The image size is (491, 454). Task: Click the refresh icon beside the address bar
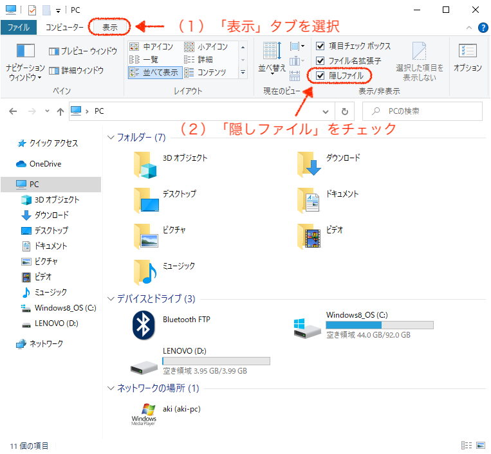click(344, 111)
